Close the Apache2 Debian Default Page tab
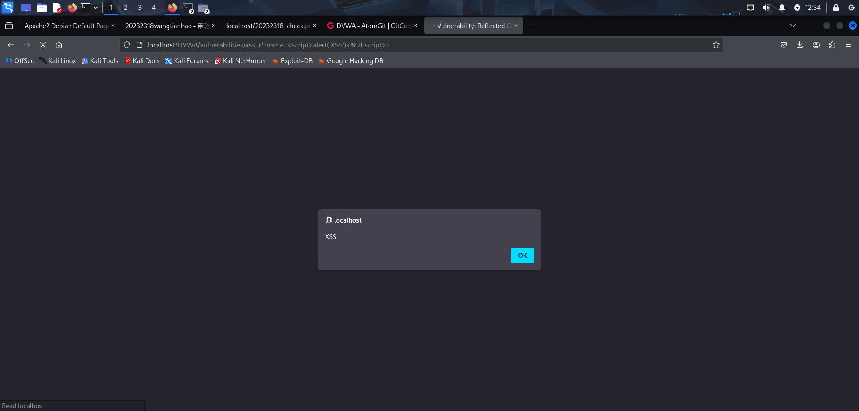Image resolution: width=859 pixels, height=411 pixels. pyautogui.click(x=113, y=26)
